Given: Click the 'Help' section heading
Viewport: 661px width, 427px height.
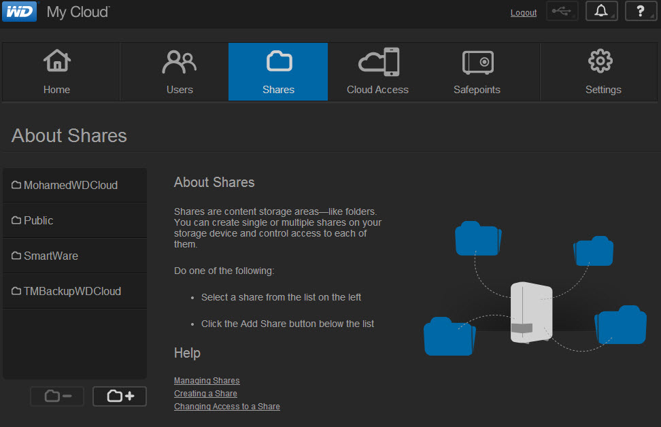Looking at the screenshot, I should pos(187,353).
